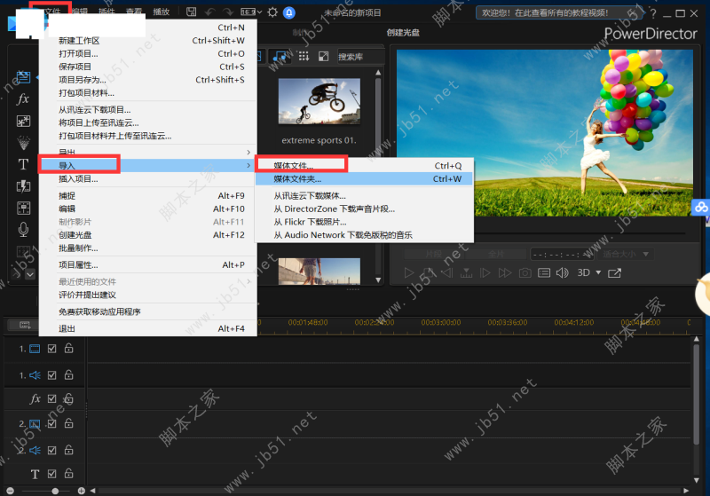Open the 3D mode dropdown arrow
Screen dimensions: 710x496
(x=598, y=272)
